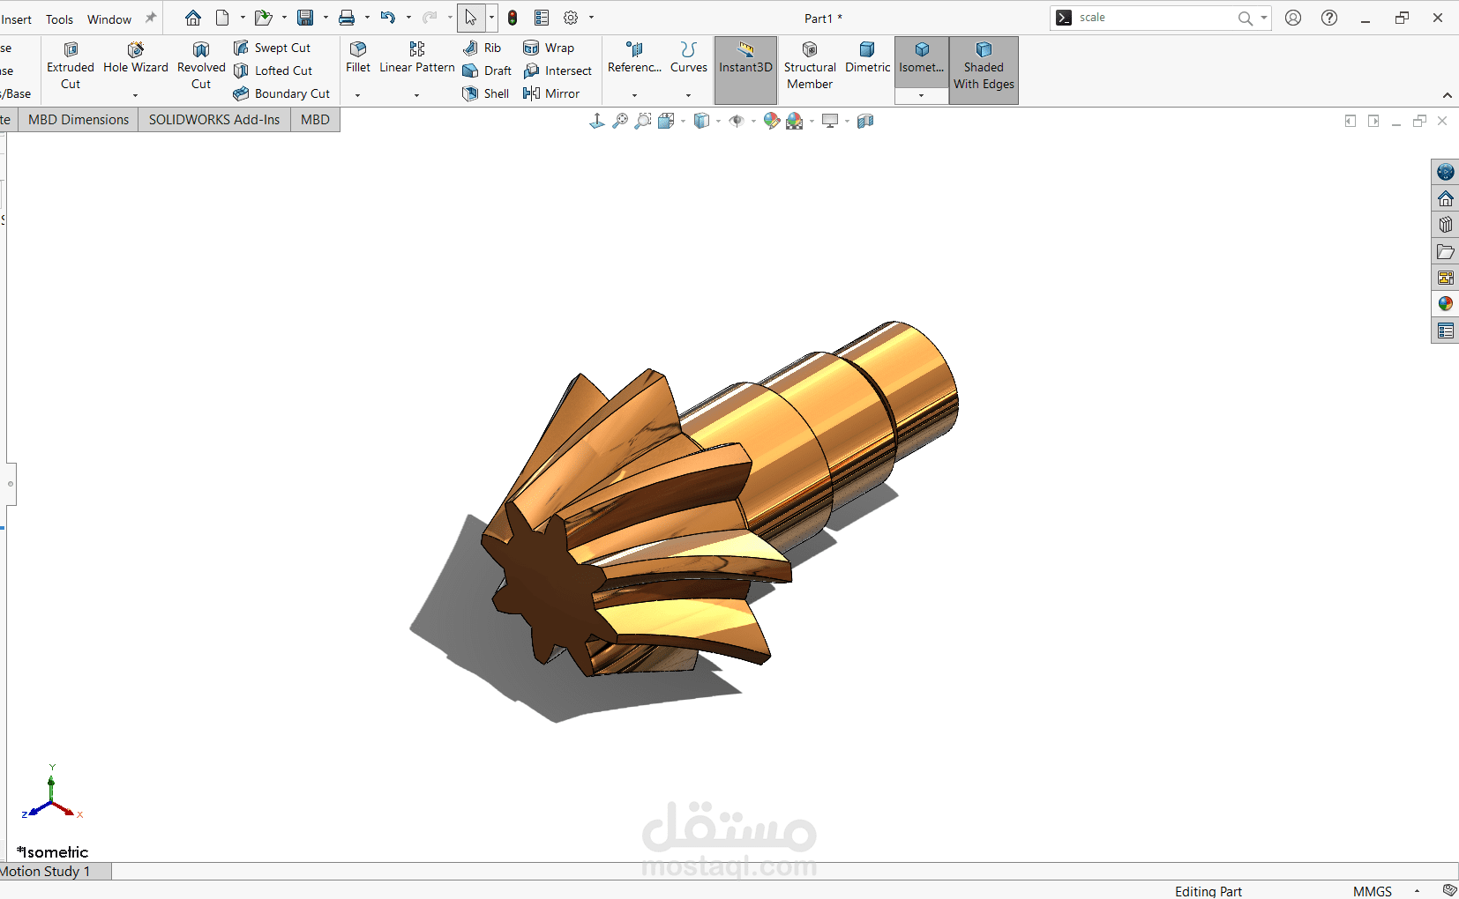Open the View Palette task pane icon
This screenshot has height=899, width=1459.
click(x=1445, y=278)
